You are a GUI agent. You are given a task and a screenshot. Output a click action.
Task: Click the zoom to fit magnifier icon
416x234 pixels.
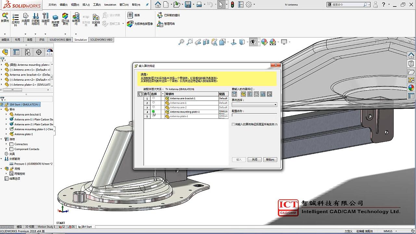[x=181, y=42]
